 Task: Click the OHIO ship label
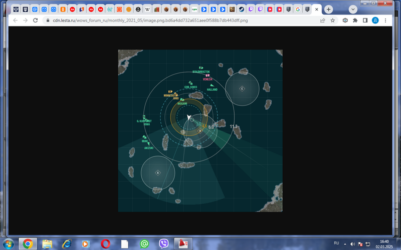[176, 98]
